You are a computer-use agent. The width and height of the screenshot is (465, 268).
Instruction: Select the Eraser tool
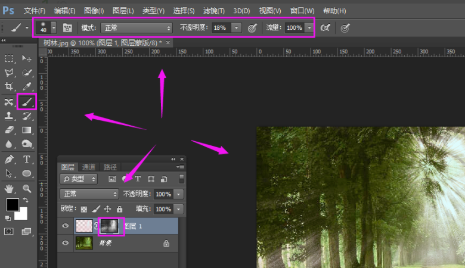9,130
